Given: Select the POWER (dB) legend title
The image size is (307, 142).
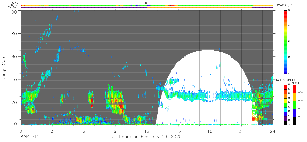Looking at the screenshot, I should click(x=285, y=5).
